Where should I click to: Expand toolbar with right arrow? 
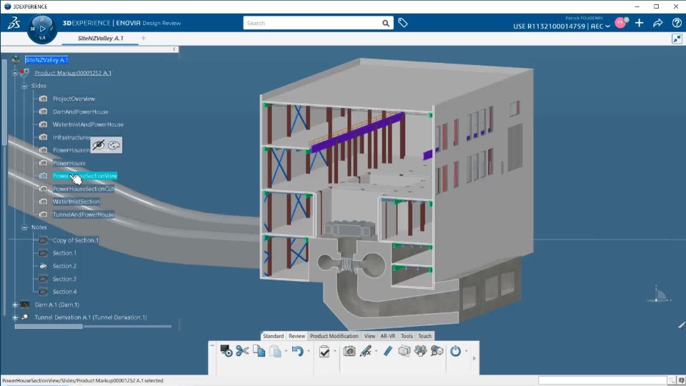[474, 358]
